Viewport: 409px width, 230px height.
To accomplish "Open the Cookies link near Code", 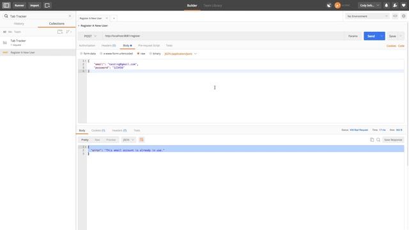I will [x=391, y=45].
